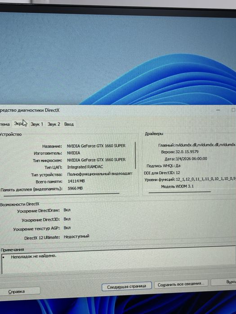
Task: Click the Следующая страница button
Action: click(x=126, y=287)
